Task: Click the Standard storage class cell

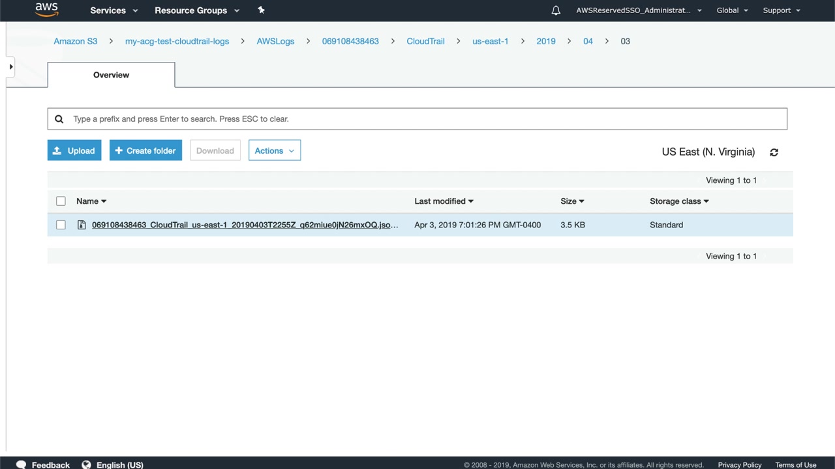Action: pos(667,225)
